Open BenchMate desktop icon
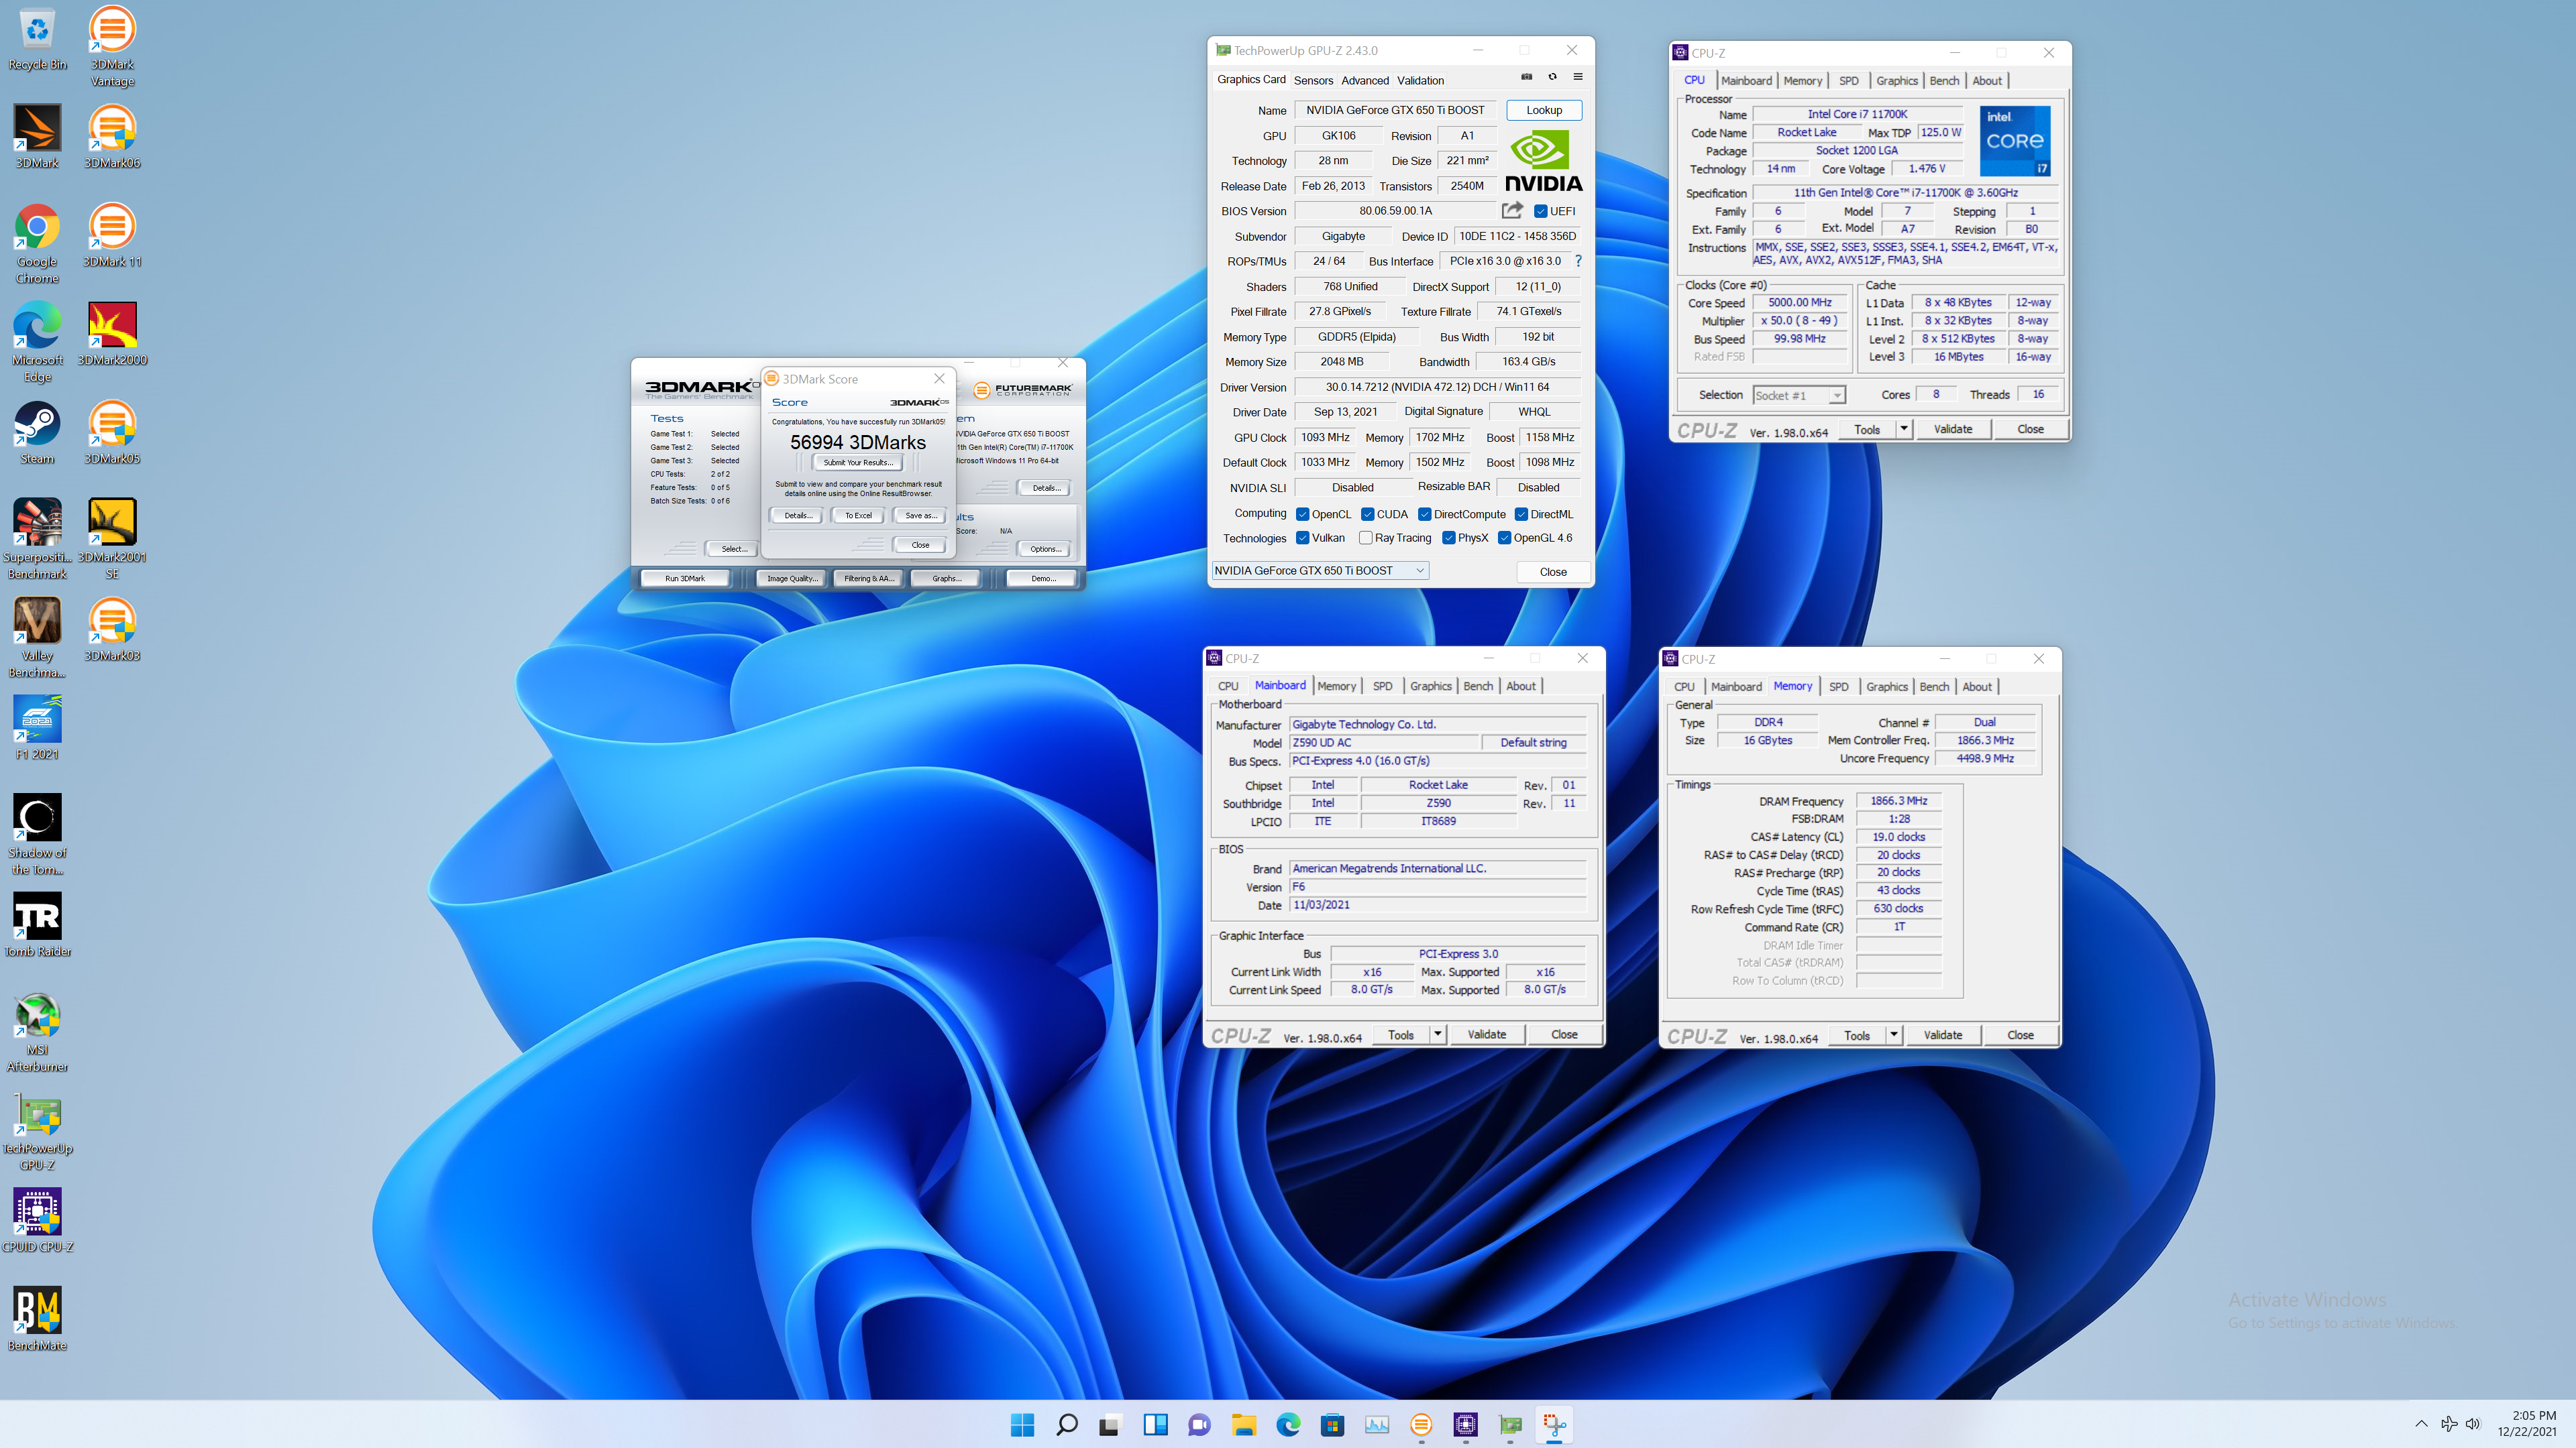Screen dimensions: 2576x1448 pyautogui.click(x=37, y=1319)
